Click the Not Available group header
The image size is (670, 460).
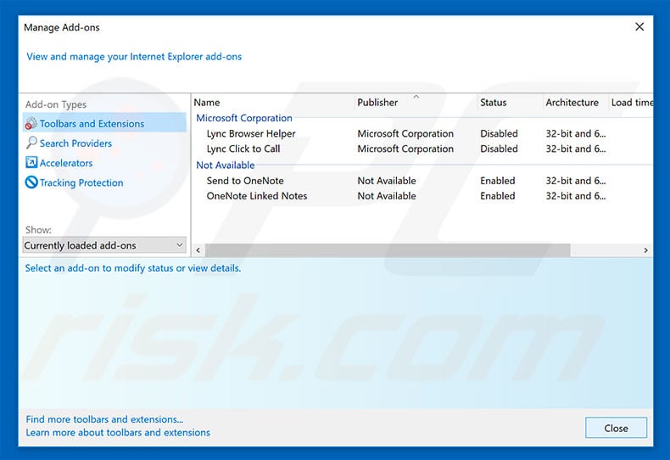[x=226, y=165]
